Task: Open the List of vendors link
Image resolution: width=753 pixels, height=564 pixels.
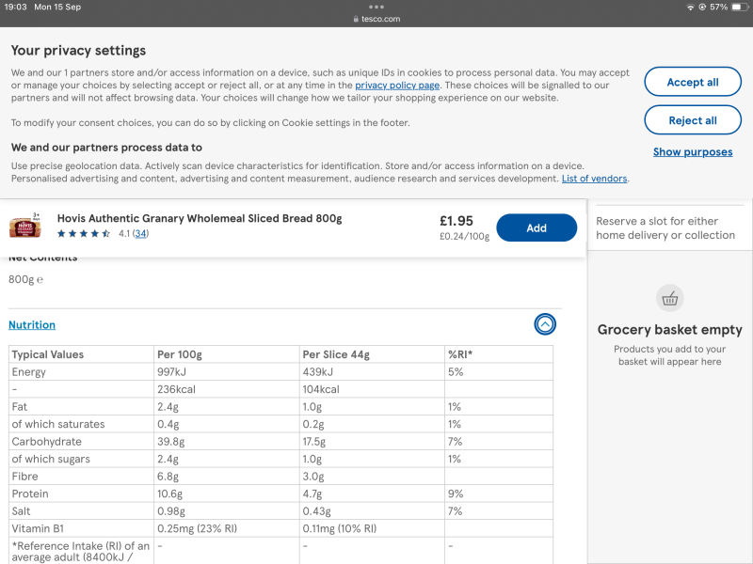Action: click(x=594, y=179)
